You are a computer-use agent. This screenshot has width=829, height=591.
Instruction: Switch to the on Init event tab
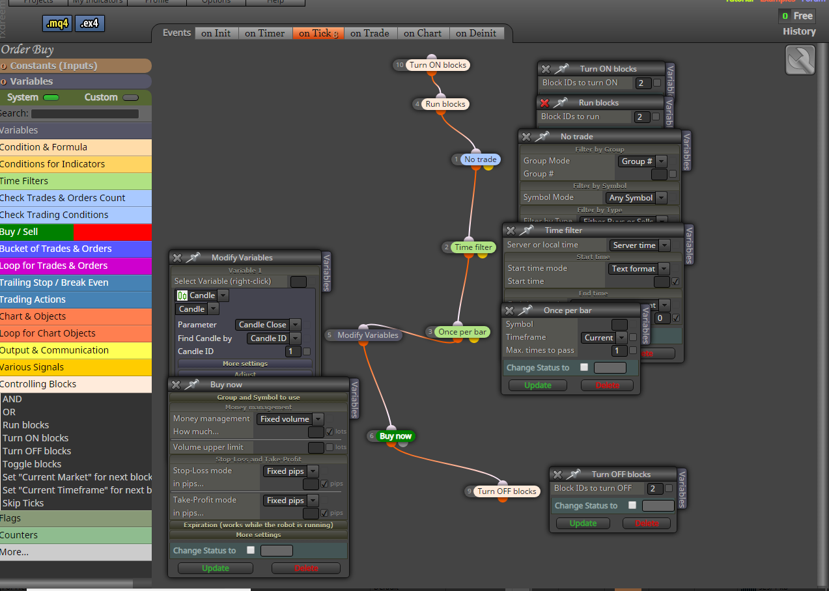216,33
